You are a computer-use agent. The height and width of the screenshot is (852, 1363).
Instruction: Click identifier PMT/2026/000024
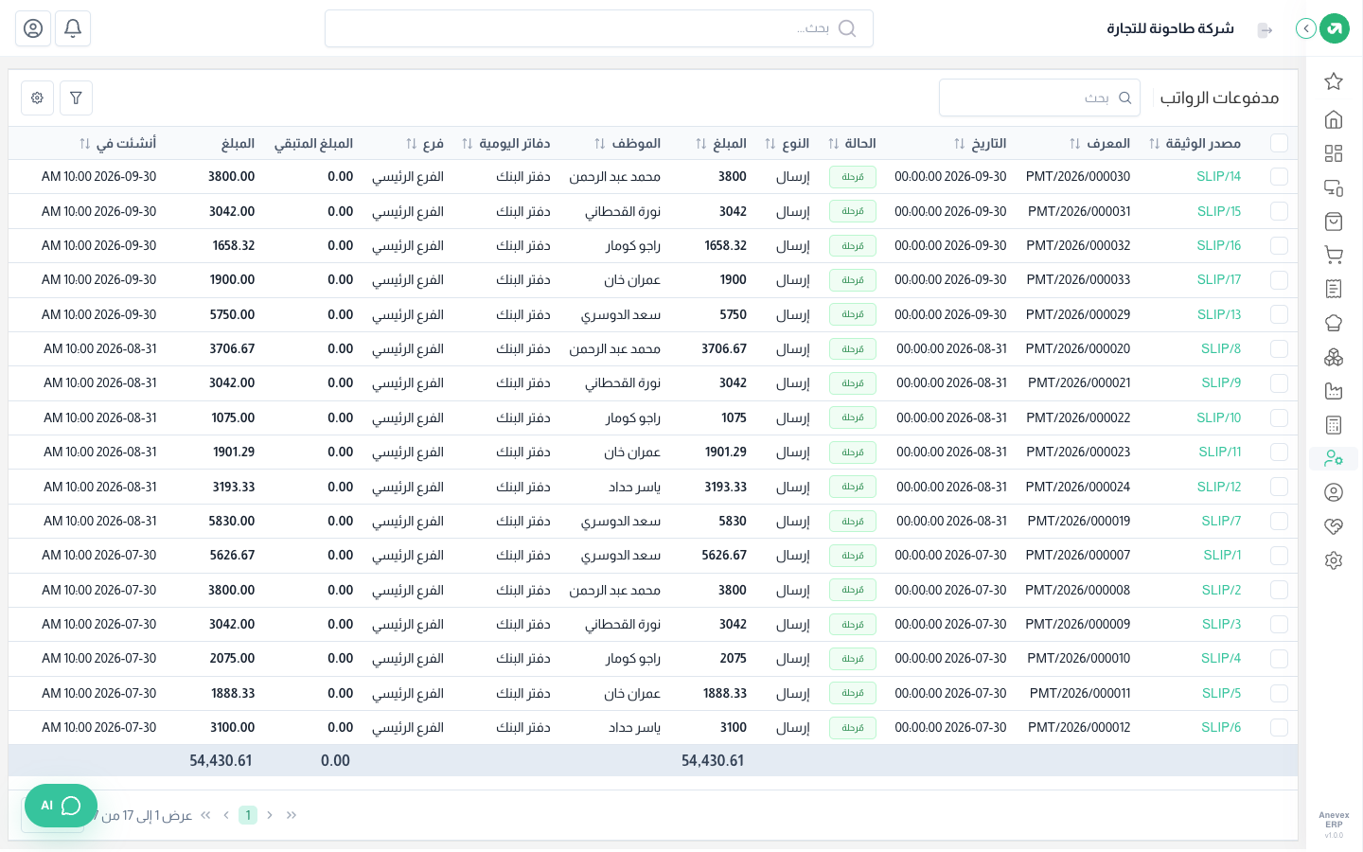(1078, 487)
